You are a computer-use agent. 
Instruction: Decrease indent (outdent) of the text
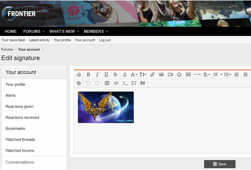click(245, 75)
